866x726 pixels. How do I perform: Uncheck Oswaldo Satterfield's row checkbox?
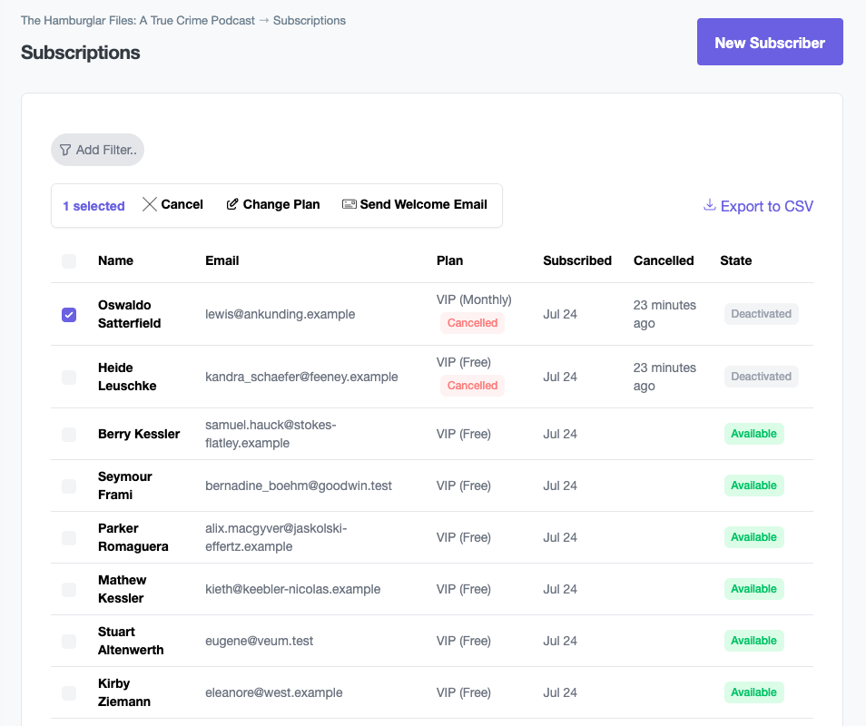(x=69, y=314)
